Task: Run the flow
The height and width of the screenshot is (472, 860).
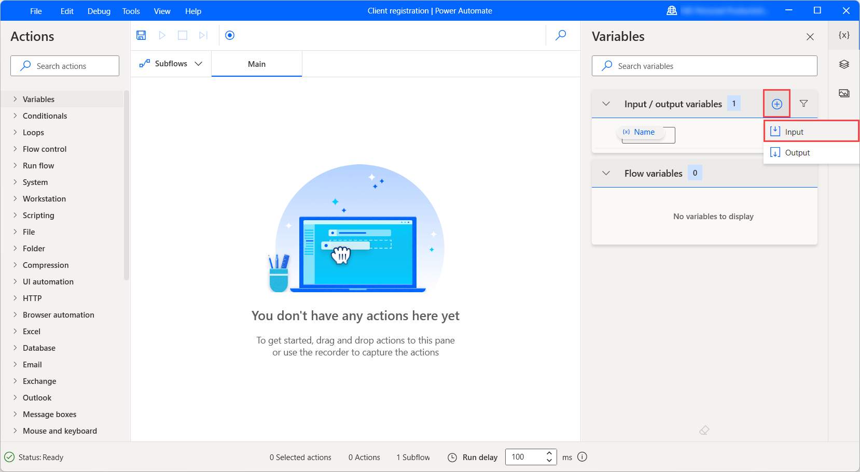Action: (162, 35)
